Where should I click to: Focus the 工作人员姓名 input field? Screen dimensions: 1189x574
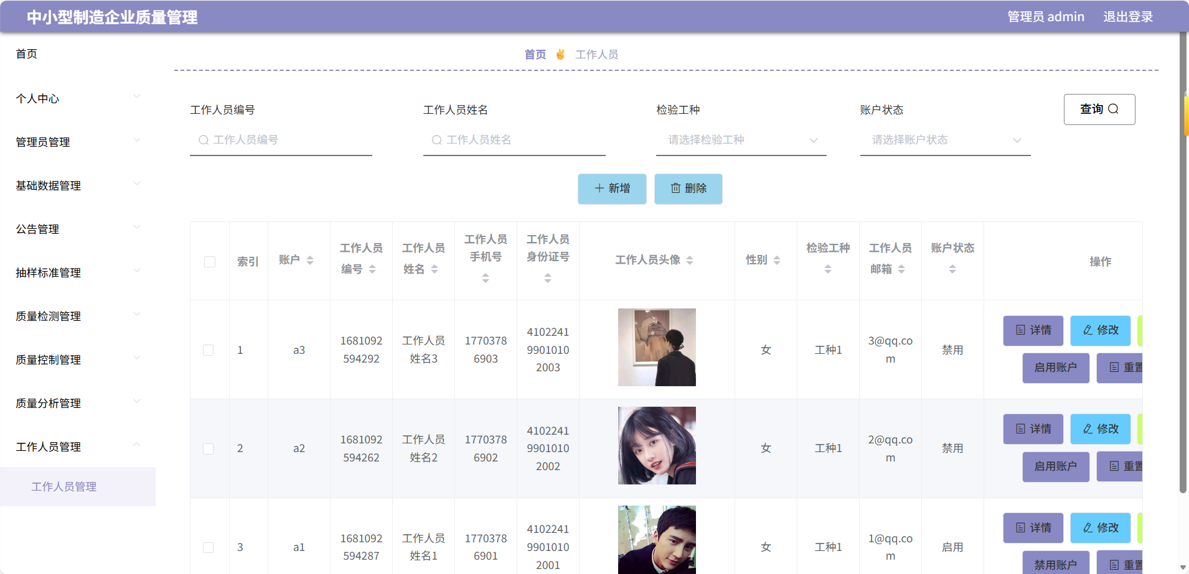514,140
